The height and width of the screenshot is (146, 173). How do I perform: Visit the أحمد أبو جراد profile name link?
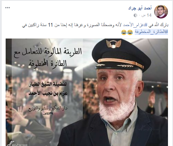click(140, 8)
